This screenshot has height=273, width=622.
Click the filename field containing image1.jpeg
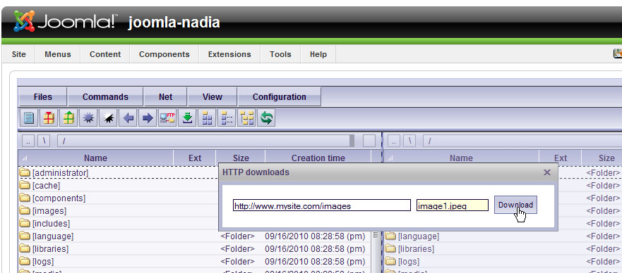click(x=453, y=205)
